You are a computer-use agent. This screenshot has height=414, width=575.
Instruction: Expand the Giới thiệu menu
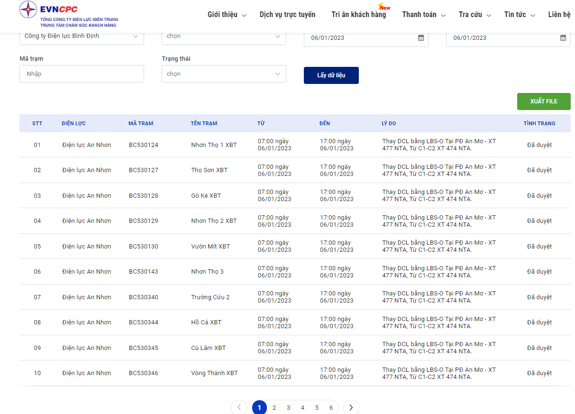click(x=227, y=15)
